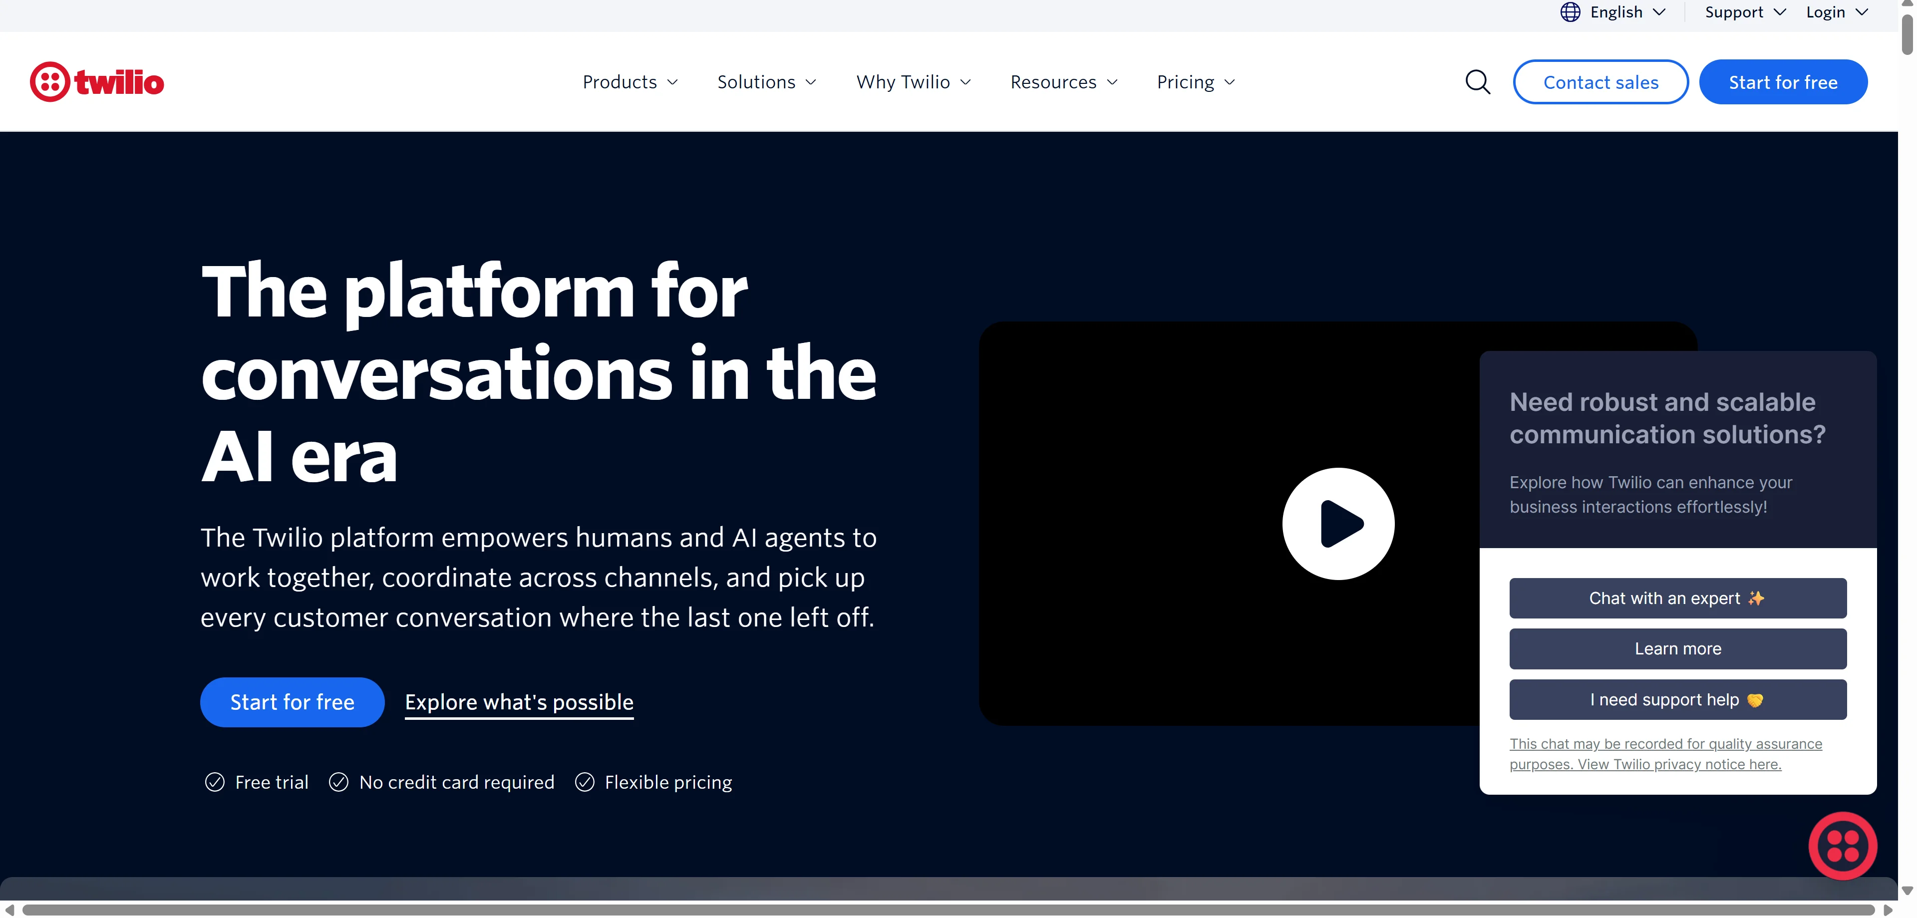Click the "Flexible pricing" text
This screenshot has height=918, width=1917.
(668, 783)
